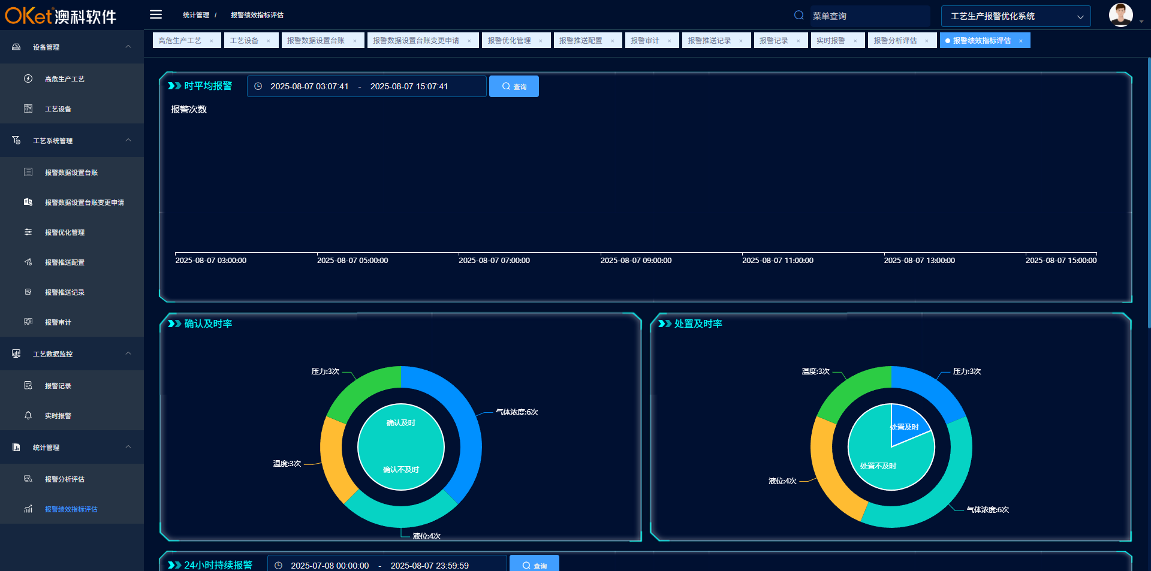Collapse the 工艺系统管理 menu group

(x=128, y=140)
